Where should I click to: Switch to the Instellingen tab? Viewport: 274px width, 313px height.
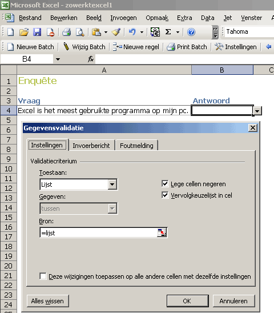pyautogui.click(x=47, y=145)
